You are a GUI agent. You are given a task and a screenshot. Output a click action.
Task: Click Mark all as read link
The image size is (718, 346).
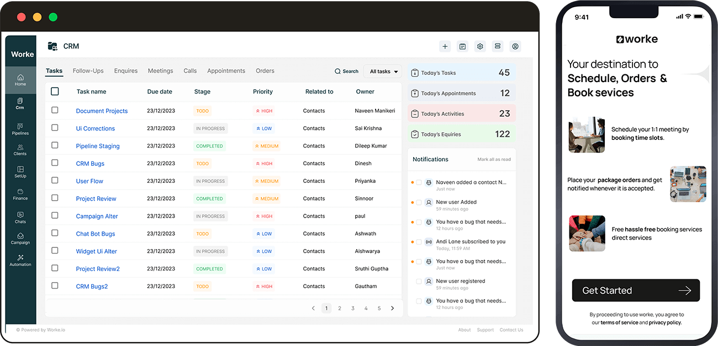494,160
